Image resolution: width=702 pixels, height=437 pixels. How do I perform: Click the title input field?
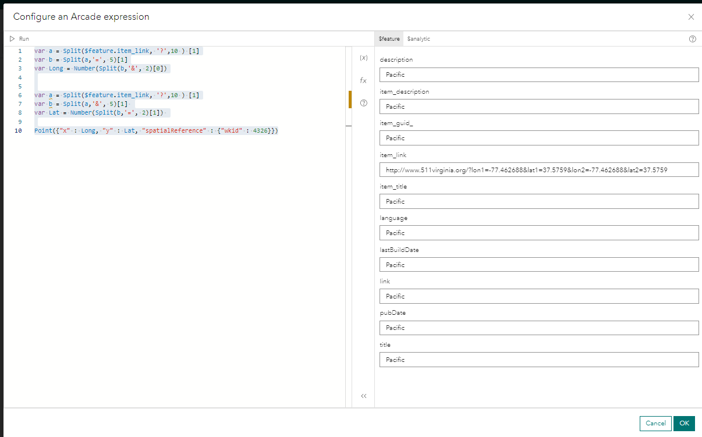coord(538,359)
